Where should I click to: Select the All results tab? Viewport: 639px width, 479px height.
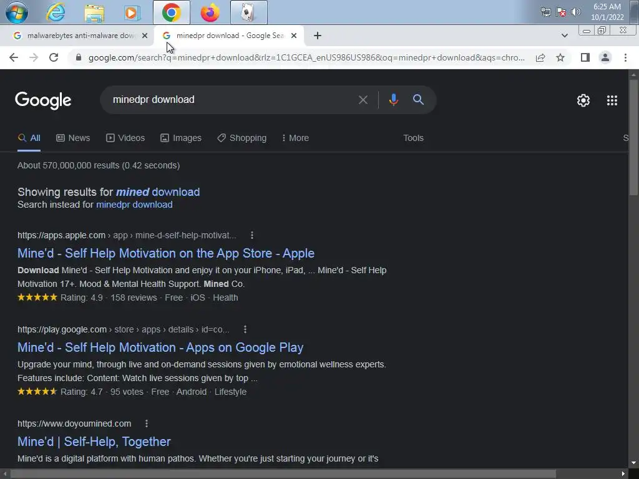coord(29,138)
